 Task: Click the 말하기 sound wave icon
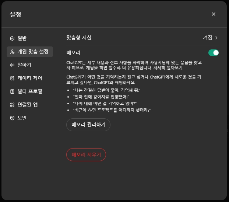(x=12, y=65)
